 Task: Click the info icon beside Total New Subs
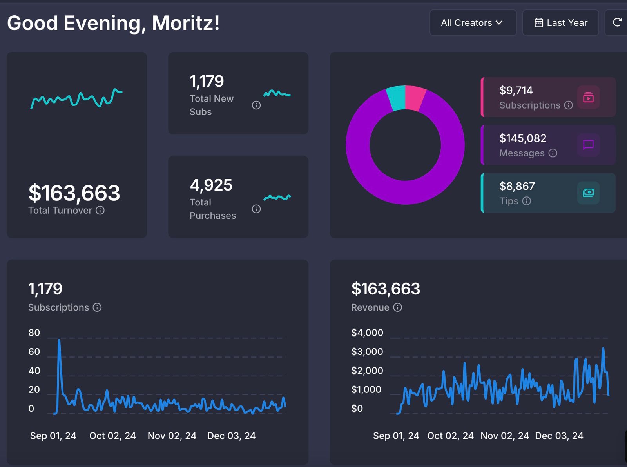(x=256, y=105)
